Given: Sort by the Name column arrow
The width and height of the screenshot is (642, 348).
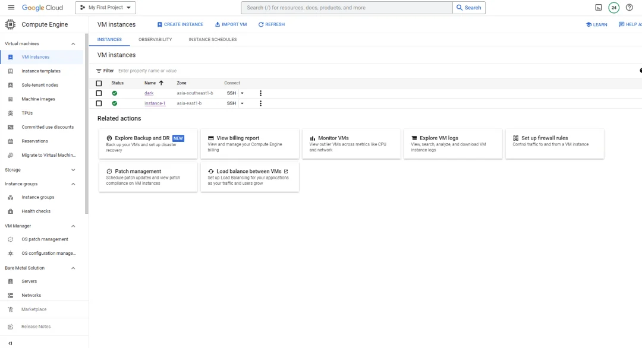Looking at the screenshot, I should pyautogui.click(x=161, y=83).
